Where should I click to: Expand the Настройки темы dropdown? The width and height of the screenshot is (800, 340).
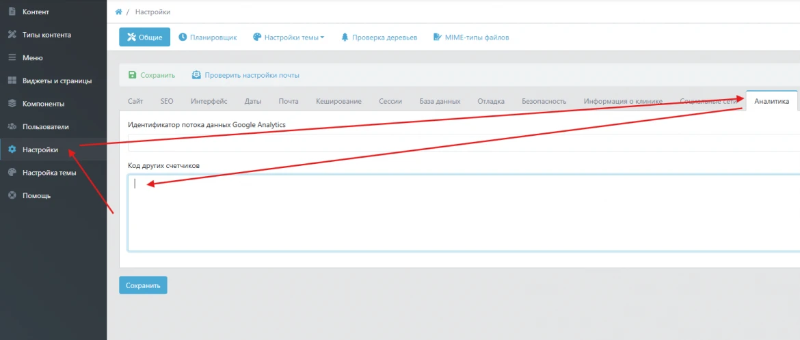pos(288,38)
